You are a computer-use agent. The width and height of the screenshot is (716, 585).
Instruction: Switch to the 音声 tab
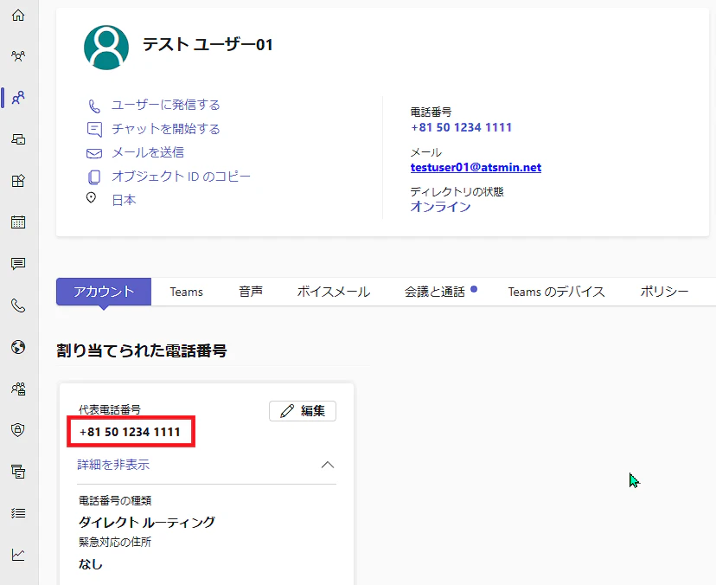tap(251, 292)
